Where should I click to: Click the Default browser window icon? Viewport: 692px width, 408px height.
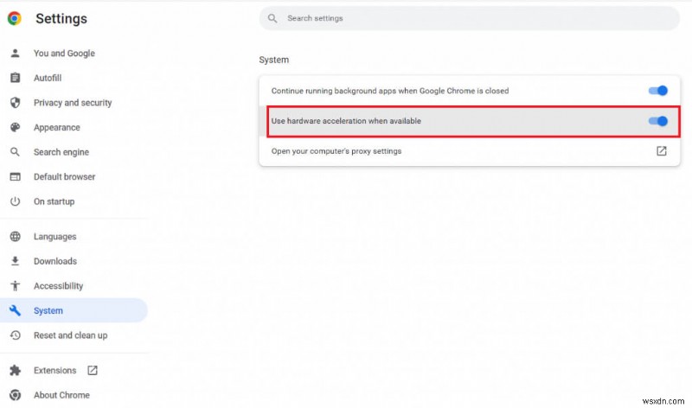(x=15, y=177)
